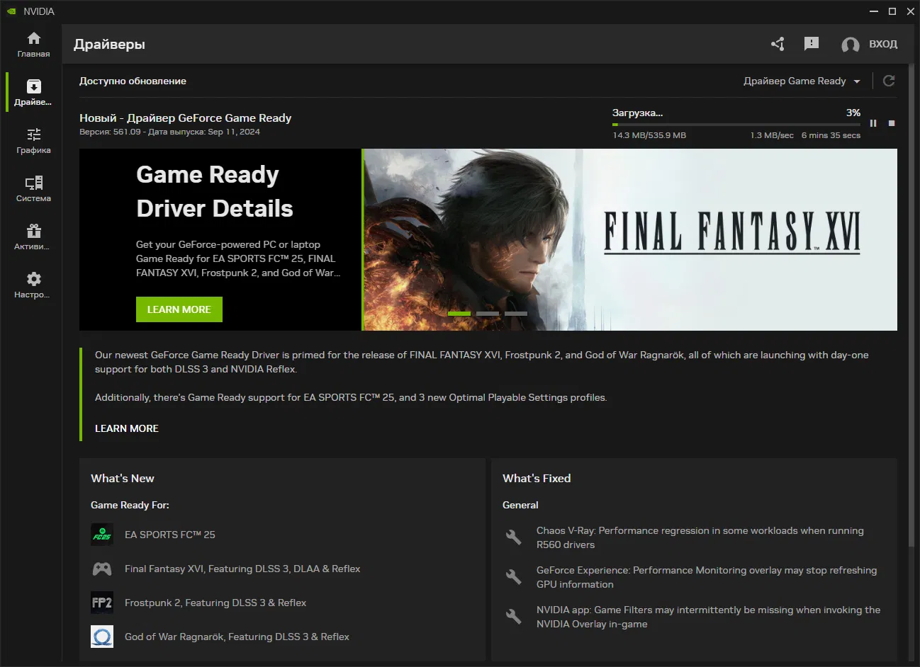Click the 'GeForce Experience: Performance Monitoring overlay' fix text
The width and height of the screenshot is (920, 667).
pos(707,577)
